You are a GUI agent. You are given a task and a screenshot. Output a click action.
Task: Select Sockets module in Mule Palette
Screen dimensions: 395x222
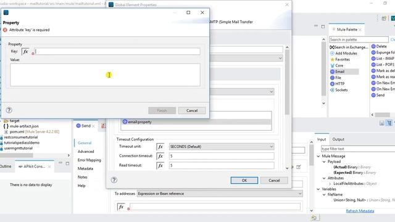tap(339, 90)
